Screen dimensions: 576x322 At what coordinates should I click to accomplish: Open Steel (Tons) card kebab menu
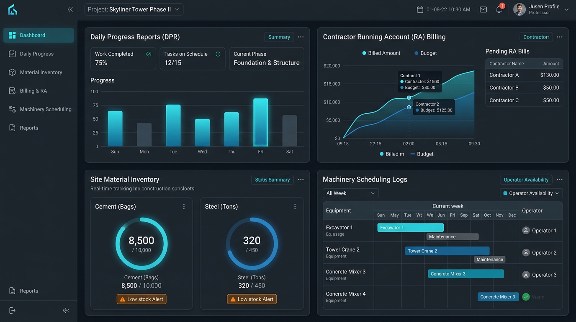pos(295,206)
